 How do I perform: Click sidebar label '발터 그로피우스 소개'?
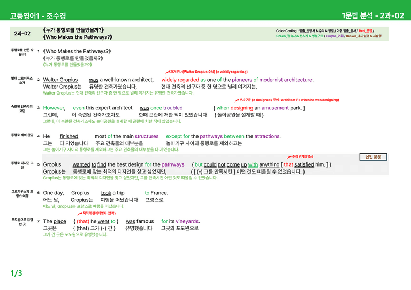coord(22,80)
